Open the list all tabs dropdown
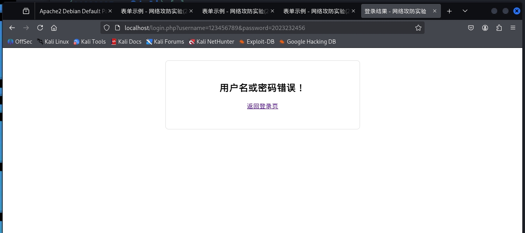 pyautogui.click(x=465, y=11)
